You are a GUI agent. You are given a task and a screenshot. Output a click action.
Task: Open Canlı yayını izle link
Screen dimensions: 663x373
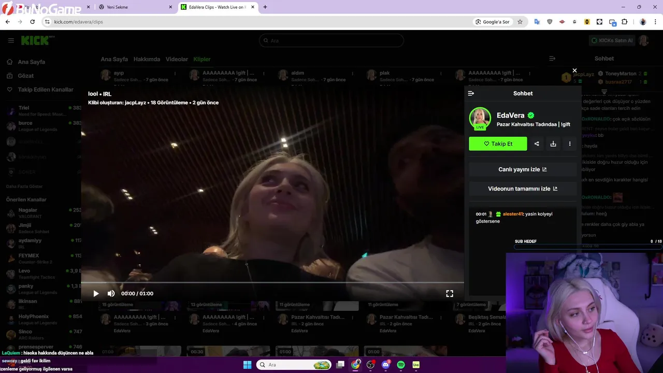[523, 169]
